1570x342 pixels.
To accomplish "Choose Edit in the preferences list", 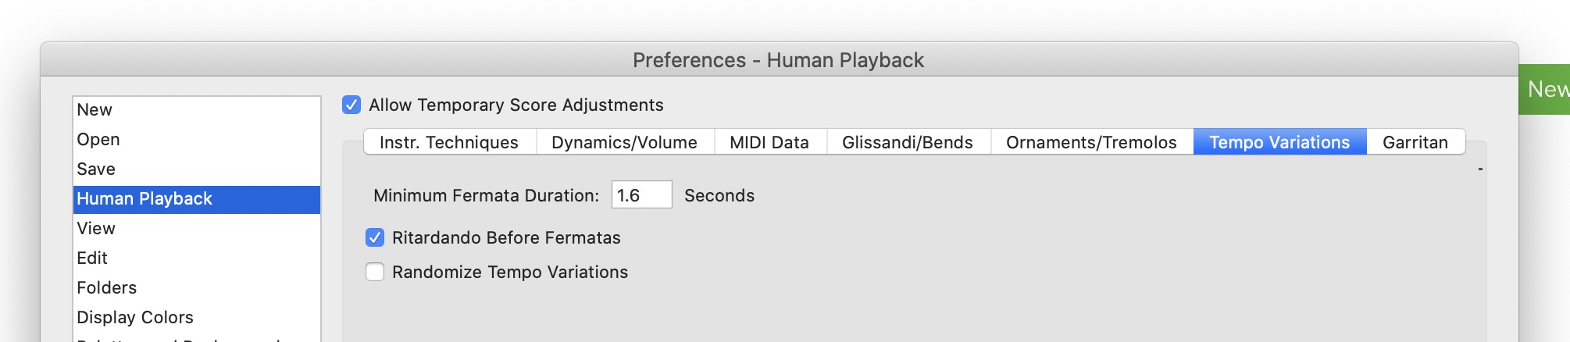I will tap(92, 258).
